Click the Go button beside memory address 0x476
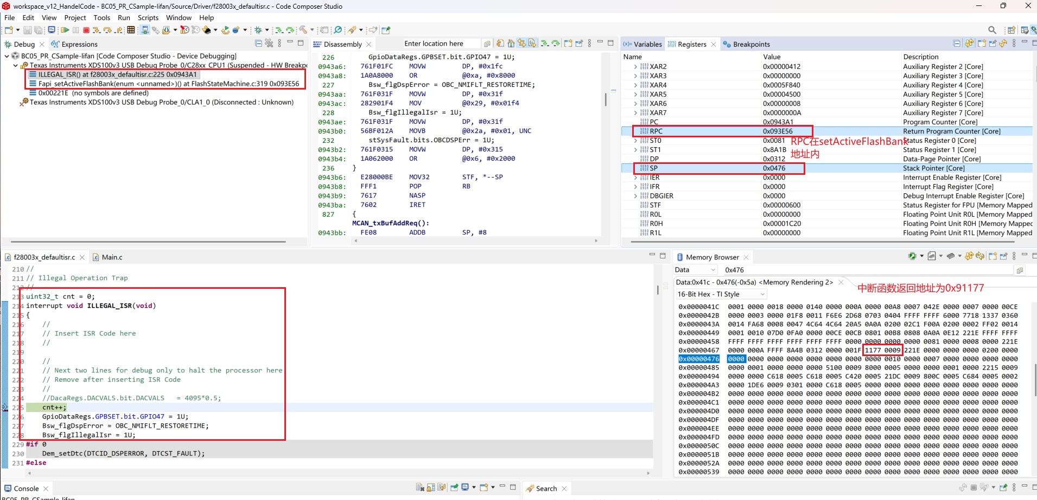Image resolution: width=1037 pixels, height=500 pixels. tap(1020, 270)
